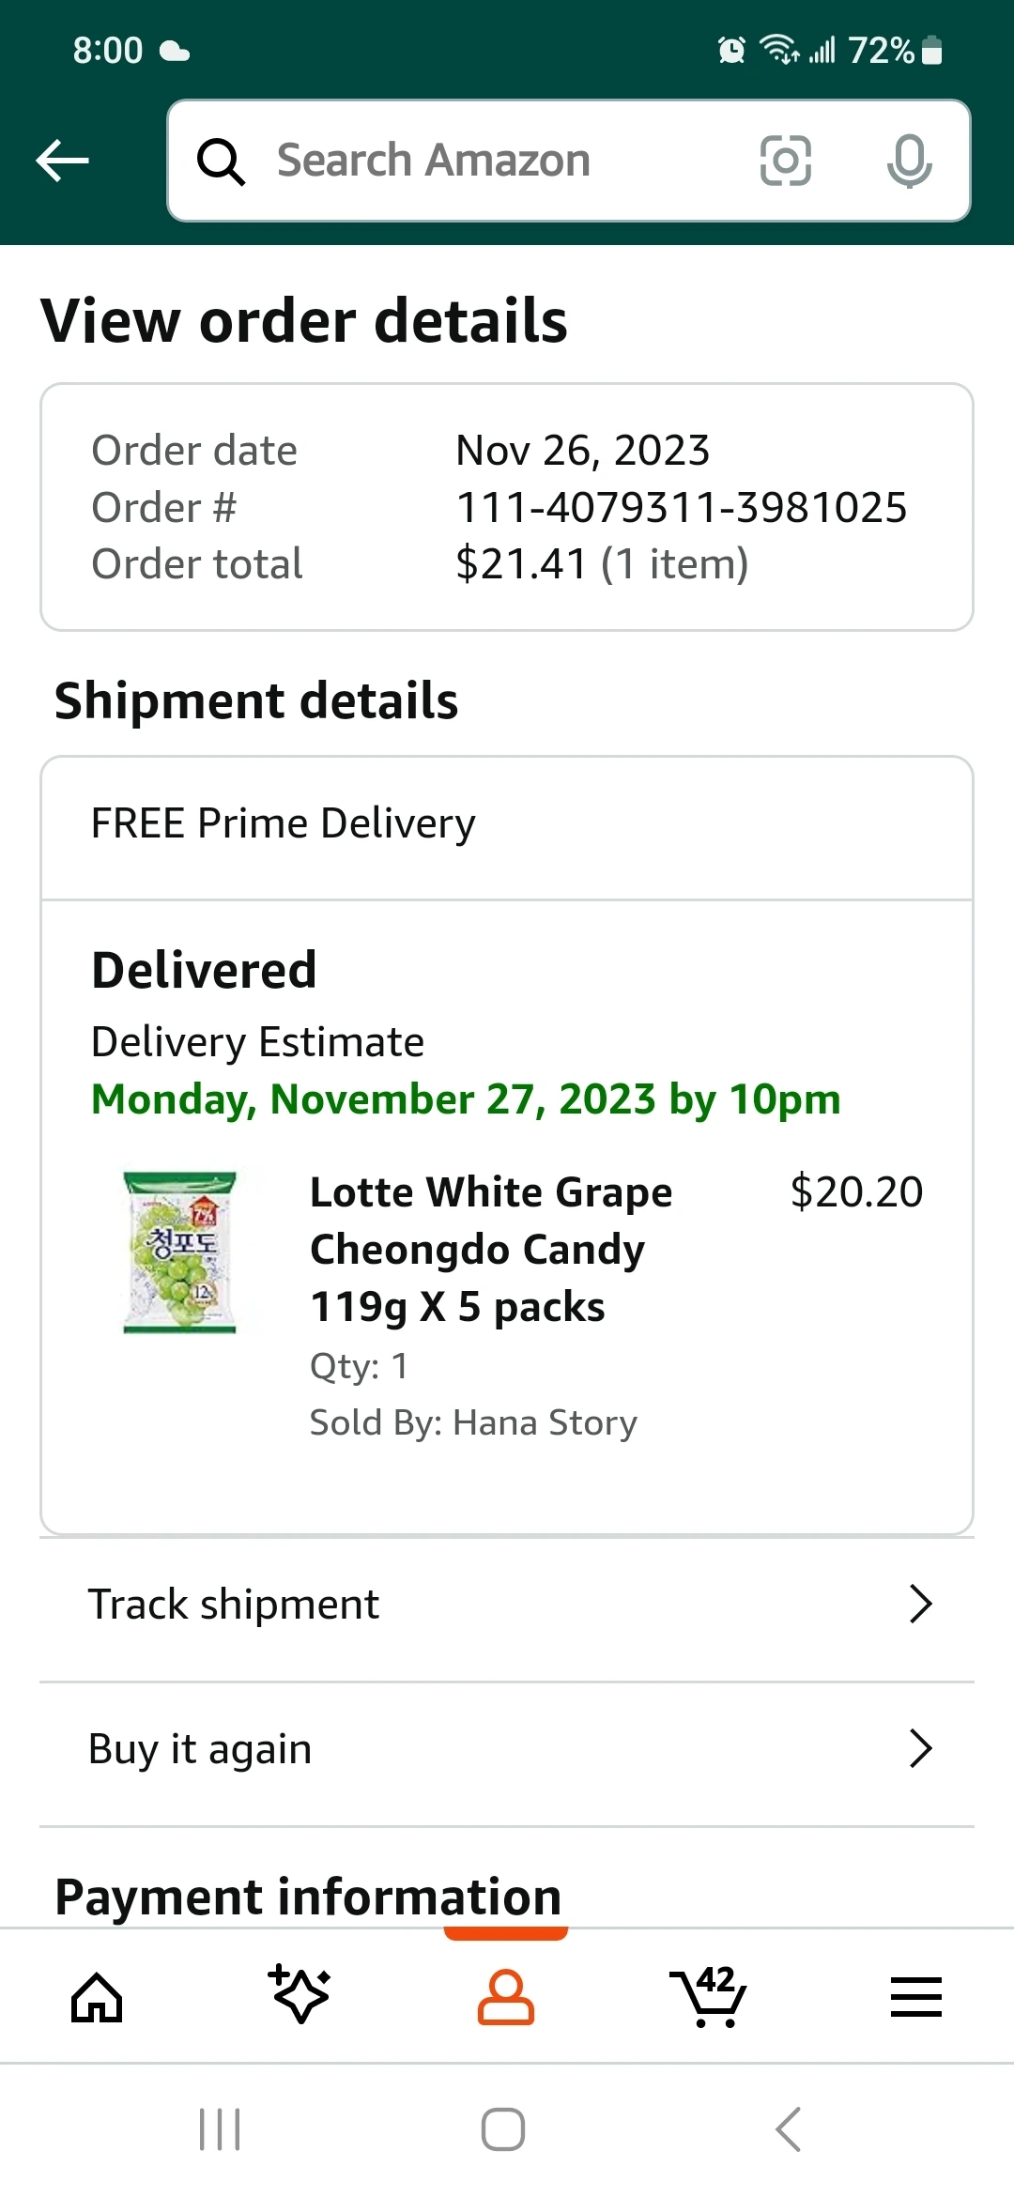Tap Buy it again row label

tap(200, 1748)
